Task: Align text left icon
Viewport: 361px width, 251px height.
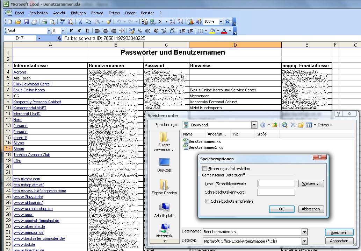Action: (98, 31)
